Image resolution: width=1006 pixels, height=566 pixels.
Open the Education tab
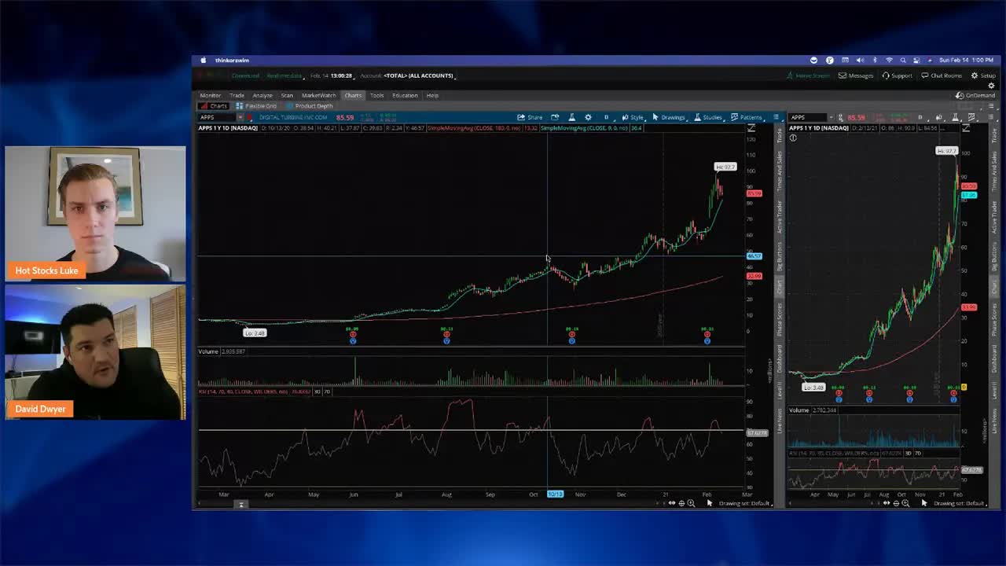(x=405, y=95)
